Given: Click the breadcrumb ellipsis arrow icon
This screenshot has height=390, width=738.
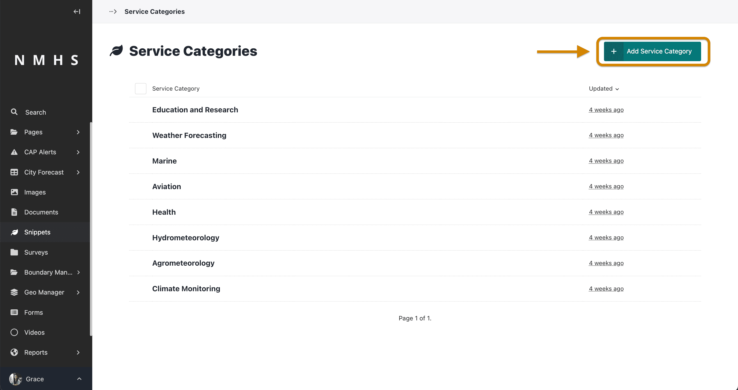Looking at the screenshot, I should pos(113,12).
